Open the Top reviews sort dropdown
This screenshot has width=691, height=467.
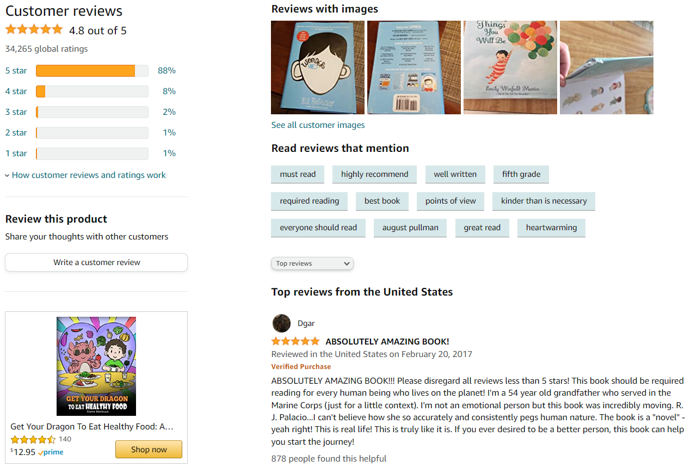point(312,263)
